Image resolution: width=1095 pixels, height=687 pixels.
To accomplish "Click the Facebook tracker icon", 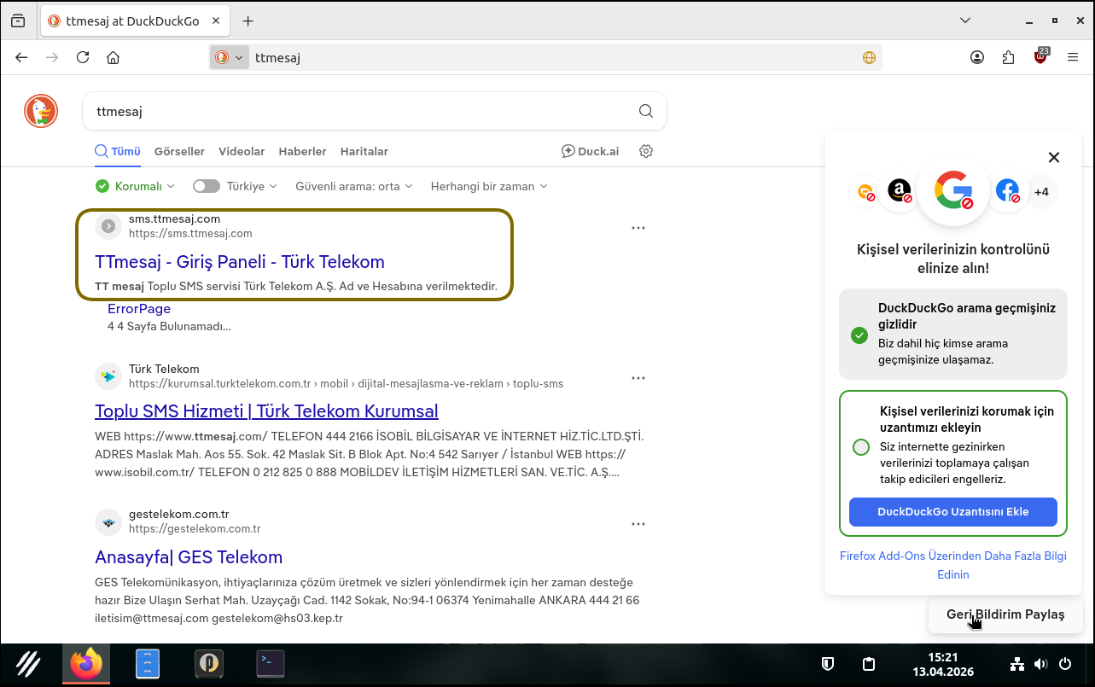I will pyautogui.click(x=1007, y=190).
